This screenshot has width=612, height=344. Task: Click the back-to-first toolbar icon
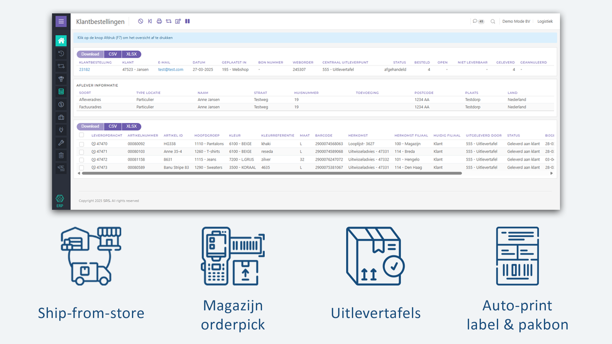tap(150, 21)
